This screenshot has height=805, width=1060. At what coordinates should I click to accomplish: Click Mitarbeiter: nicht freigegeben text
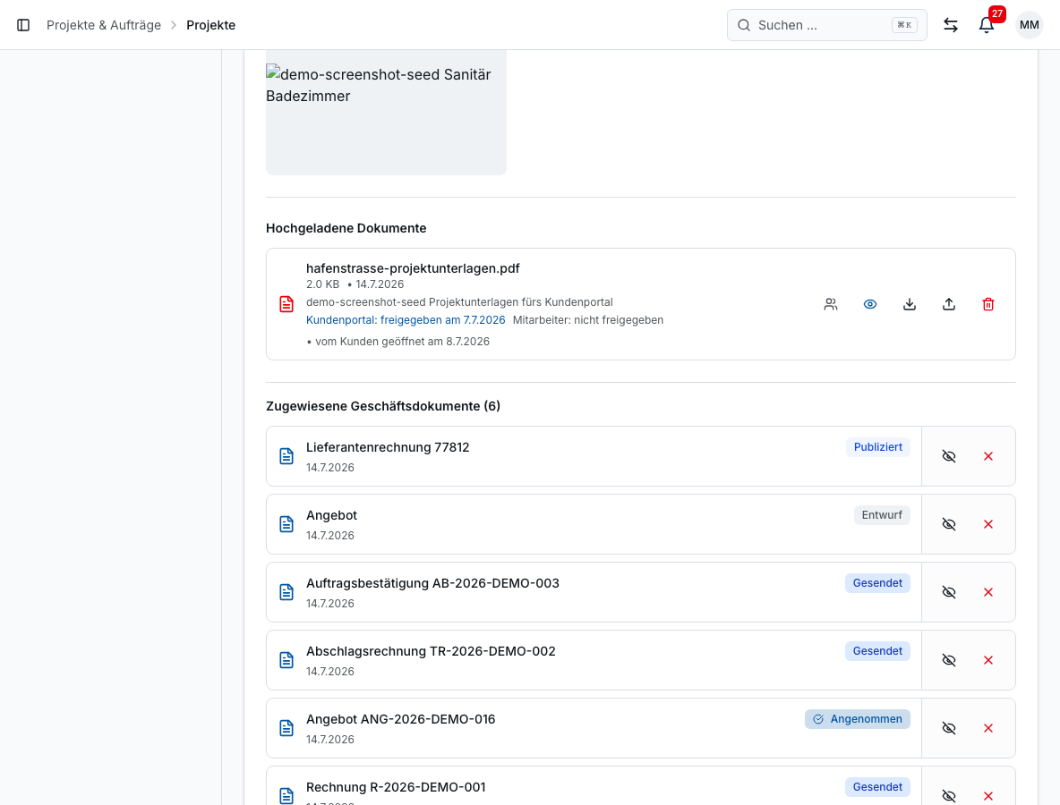click(587, 320)
